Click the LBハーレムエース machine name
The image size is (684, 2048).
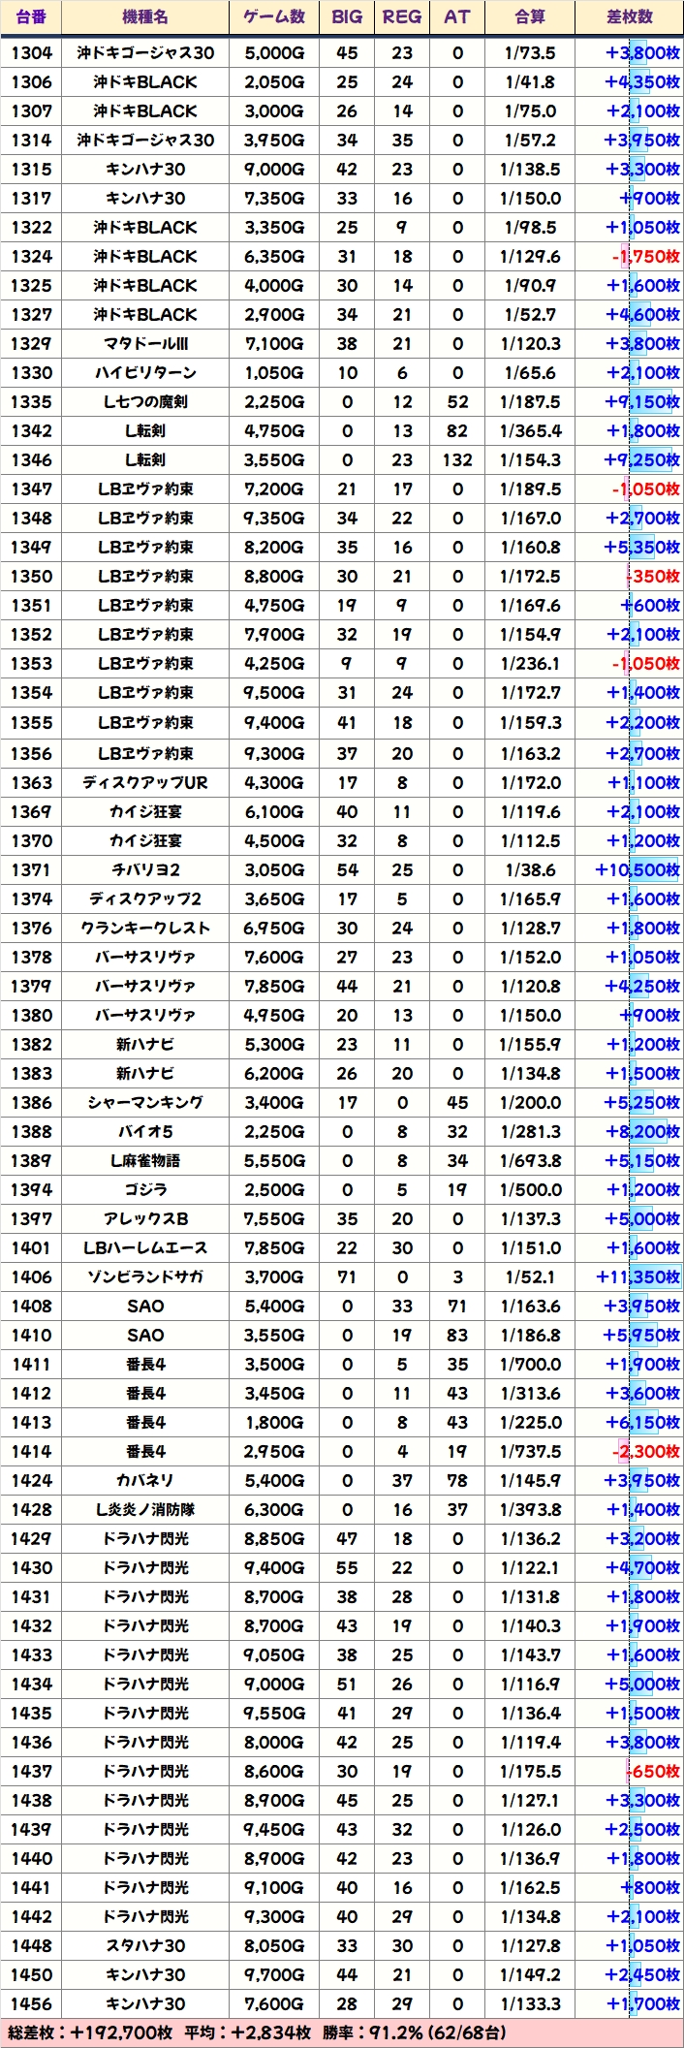coord(145,1247)
